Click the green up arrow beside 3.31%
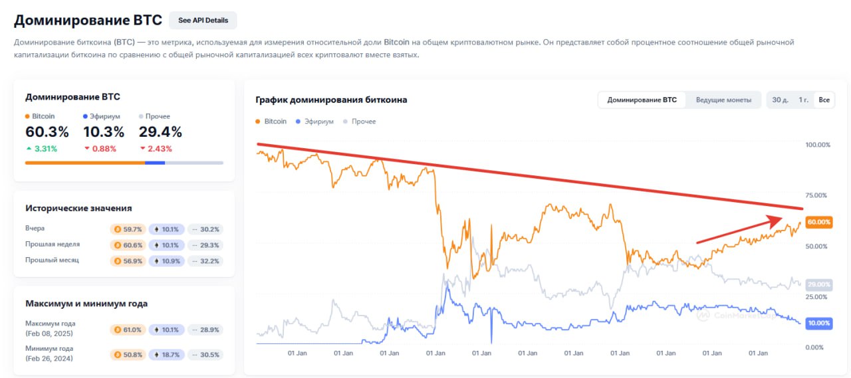 28,149
